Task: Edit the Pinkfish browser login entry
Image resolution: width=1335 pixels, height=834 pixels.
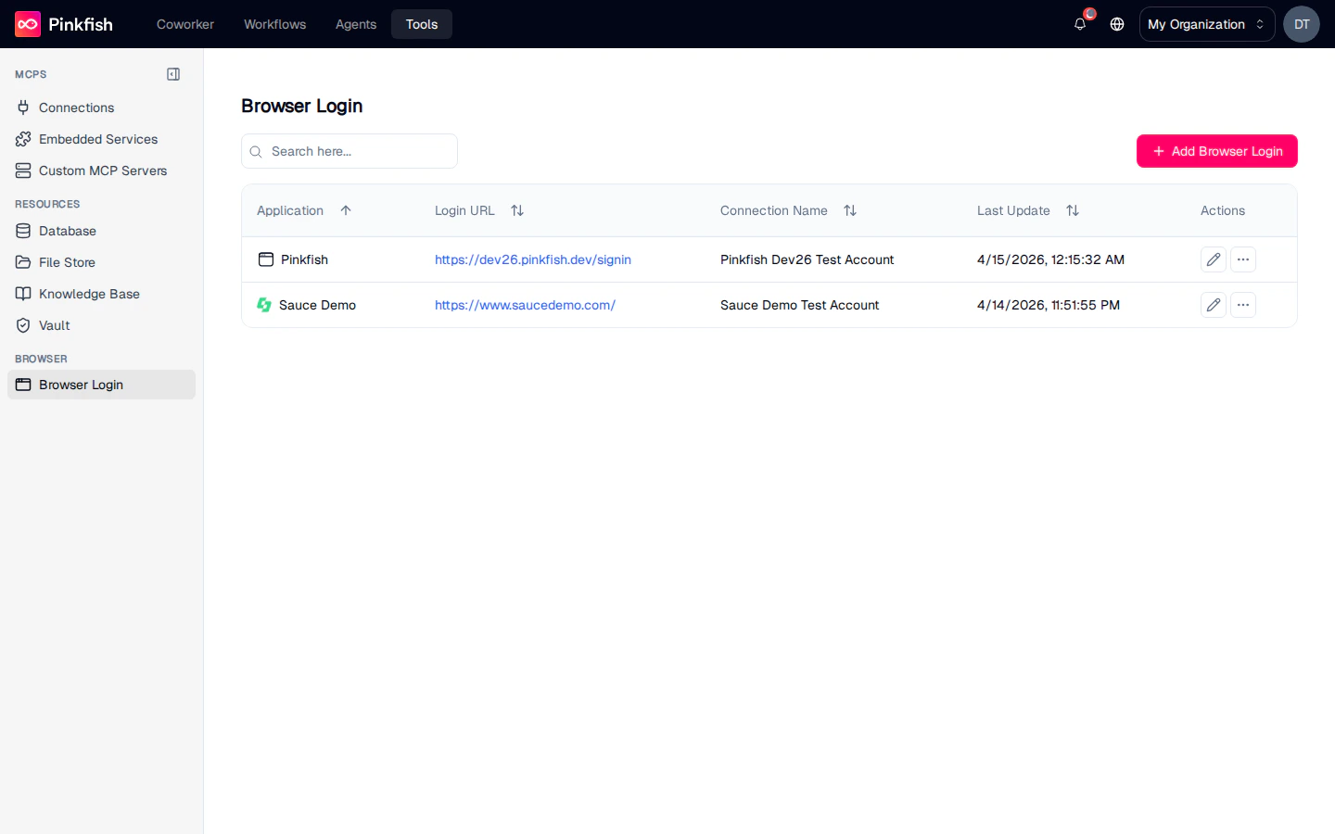Action: [1214, 259]
